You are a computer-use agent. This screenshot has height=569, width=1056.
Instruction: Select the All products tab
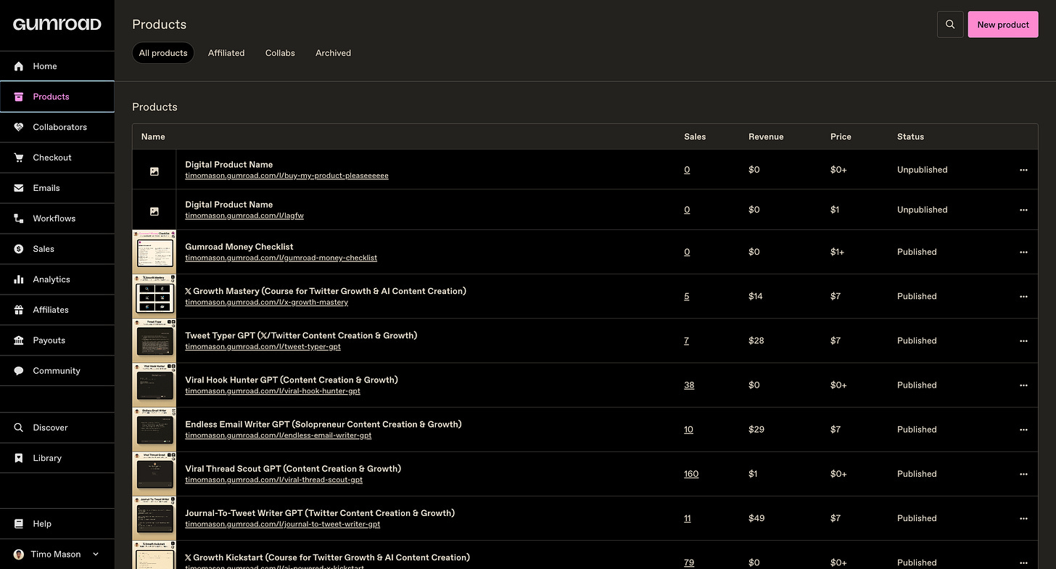click(163, 53)
